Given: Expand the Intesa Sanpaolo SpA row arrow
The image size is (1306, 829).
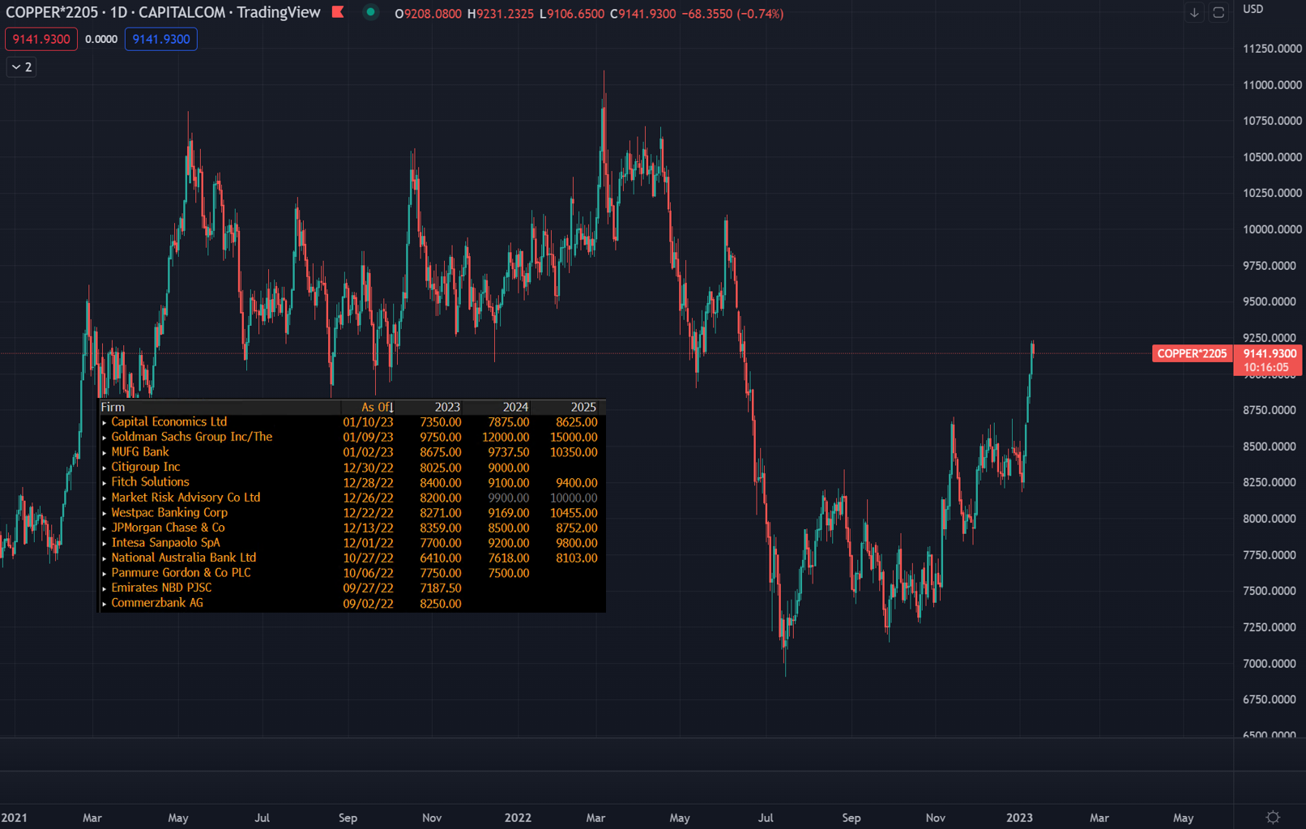Looking at the screenshot, I should 105,543.
